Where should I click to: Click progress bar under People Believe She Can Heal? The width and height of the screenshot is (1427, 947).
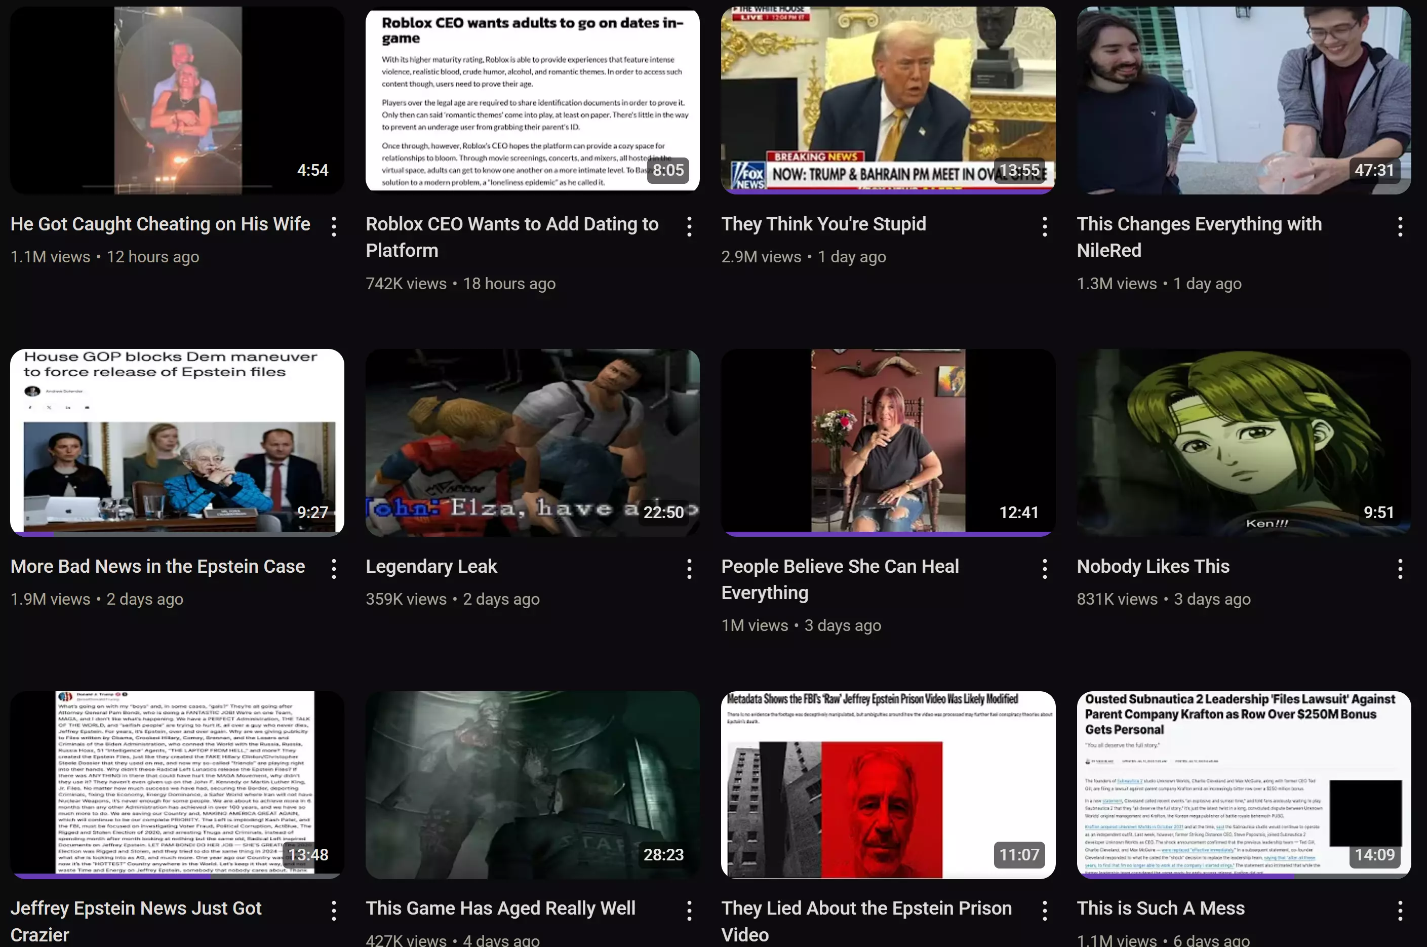(x=888, y=534)
